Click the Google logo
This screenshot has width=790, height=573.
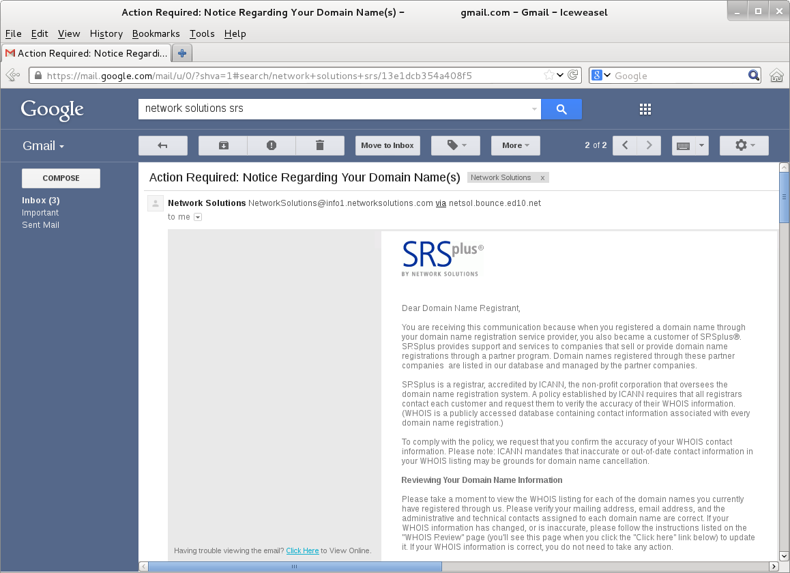pyautogui.click(x=53, y=109)
